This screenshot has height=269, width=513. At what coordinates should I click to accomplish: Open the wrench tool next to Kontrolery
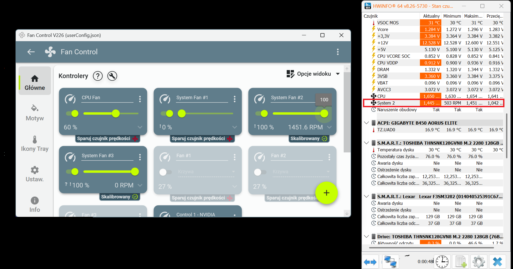coord(112,76)
